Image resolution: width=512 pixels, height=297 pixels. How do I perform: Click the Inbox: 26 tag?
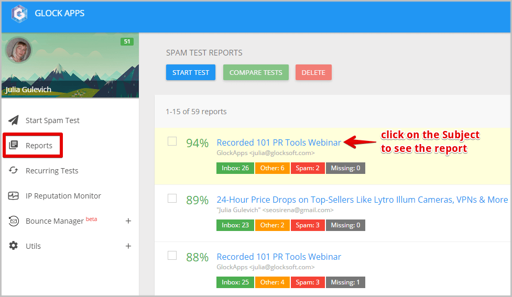tap(235, 168)
